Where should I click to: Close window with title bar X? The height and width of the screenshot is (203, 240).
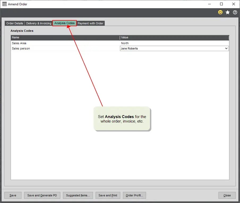point(234,4)
